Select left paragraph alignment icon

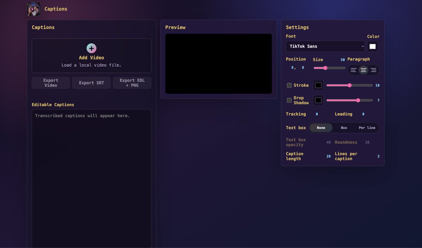[353, 70]
